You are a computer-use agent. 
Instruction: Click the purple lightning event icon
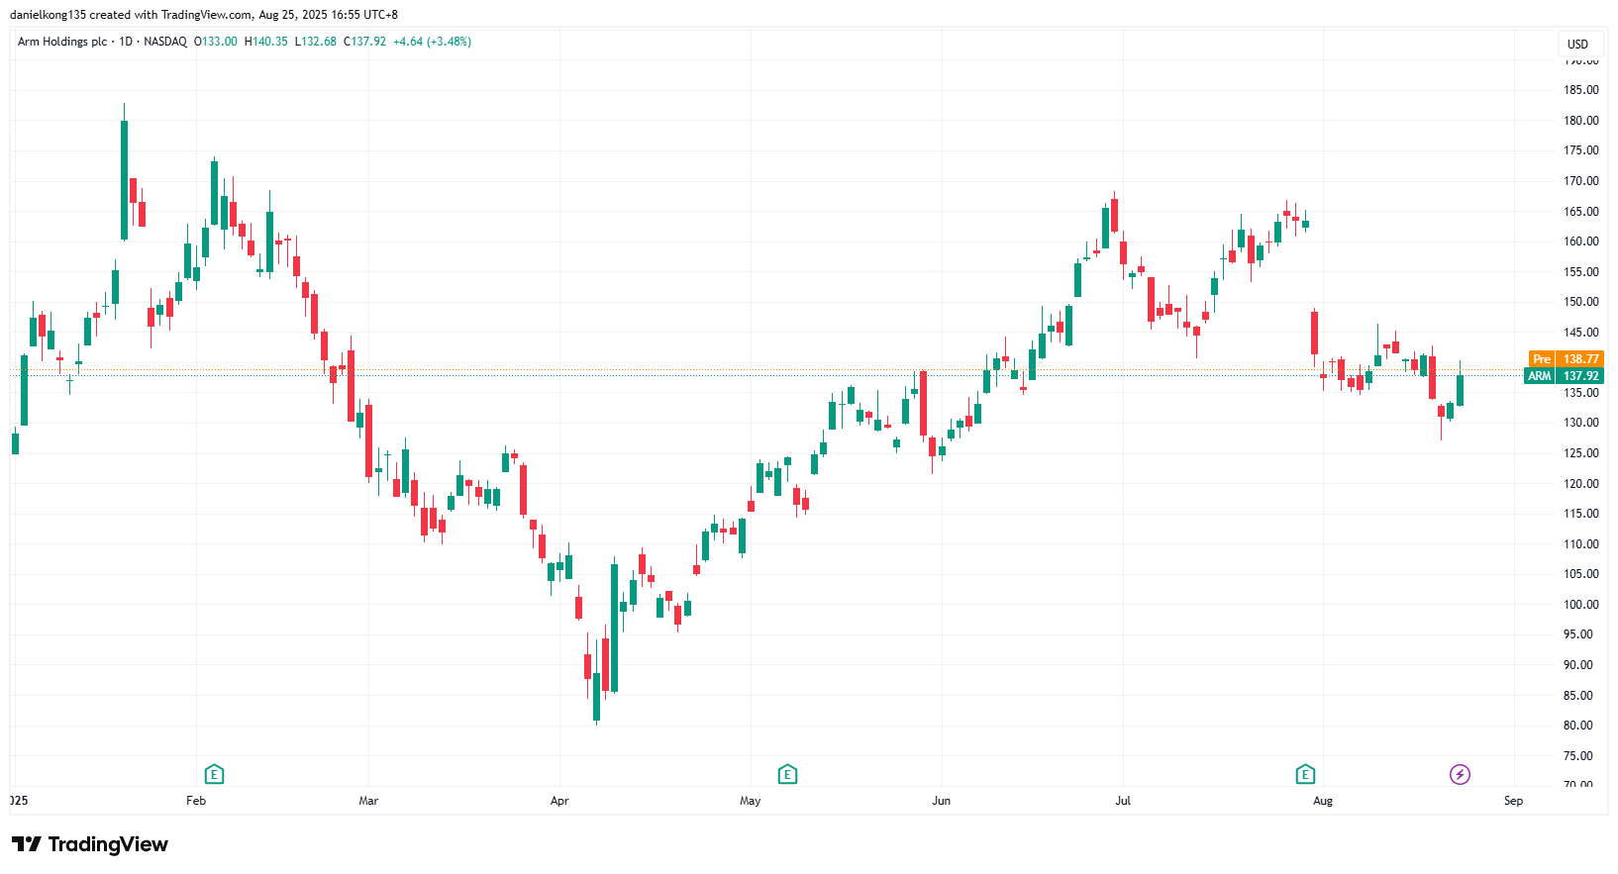1460,774
